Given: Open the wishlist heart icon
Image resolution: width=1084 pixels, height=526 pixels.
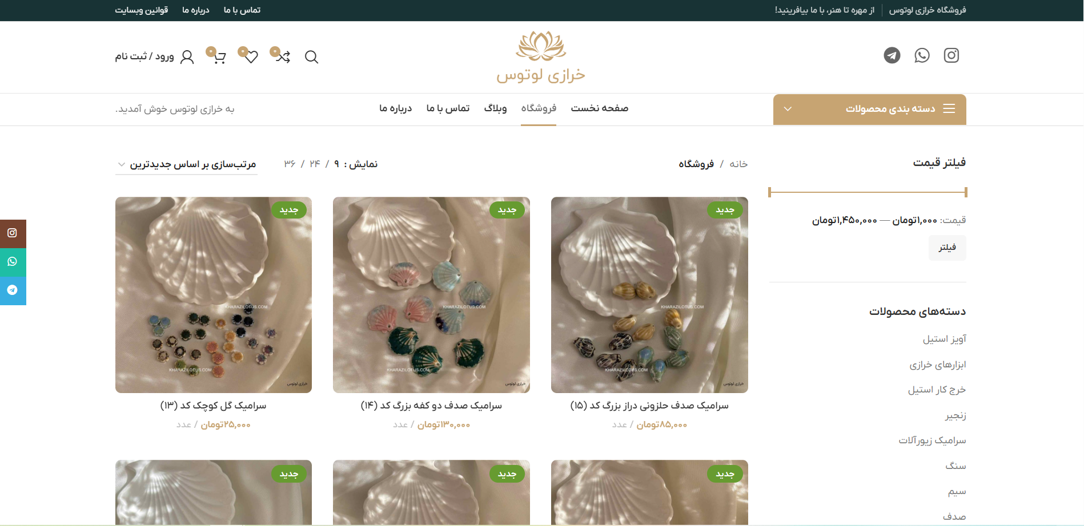Looking at the screenshot, I should click(x=250, y=56).
